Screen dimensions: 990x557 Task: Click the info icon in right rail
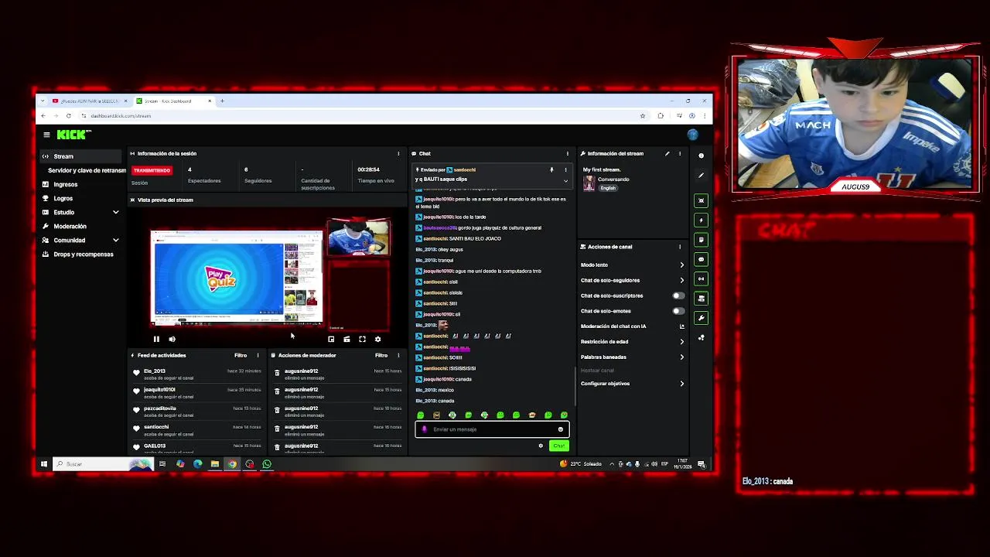click(701, 155)
